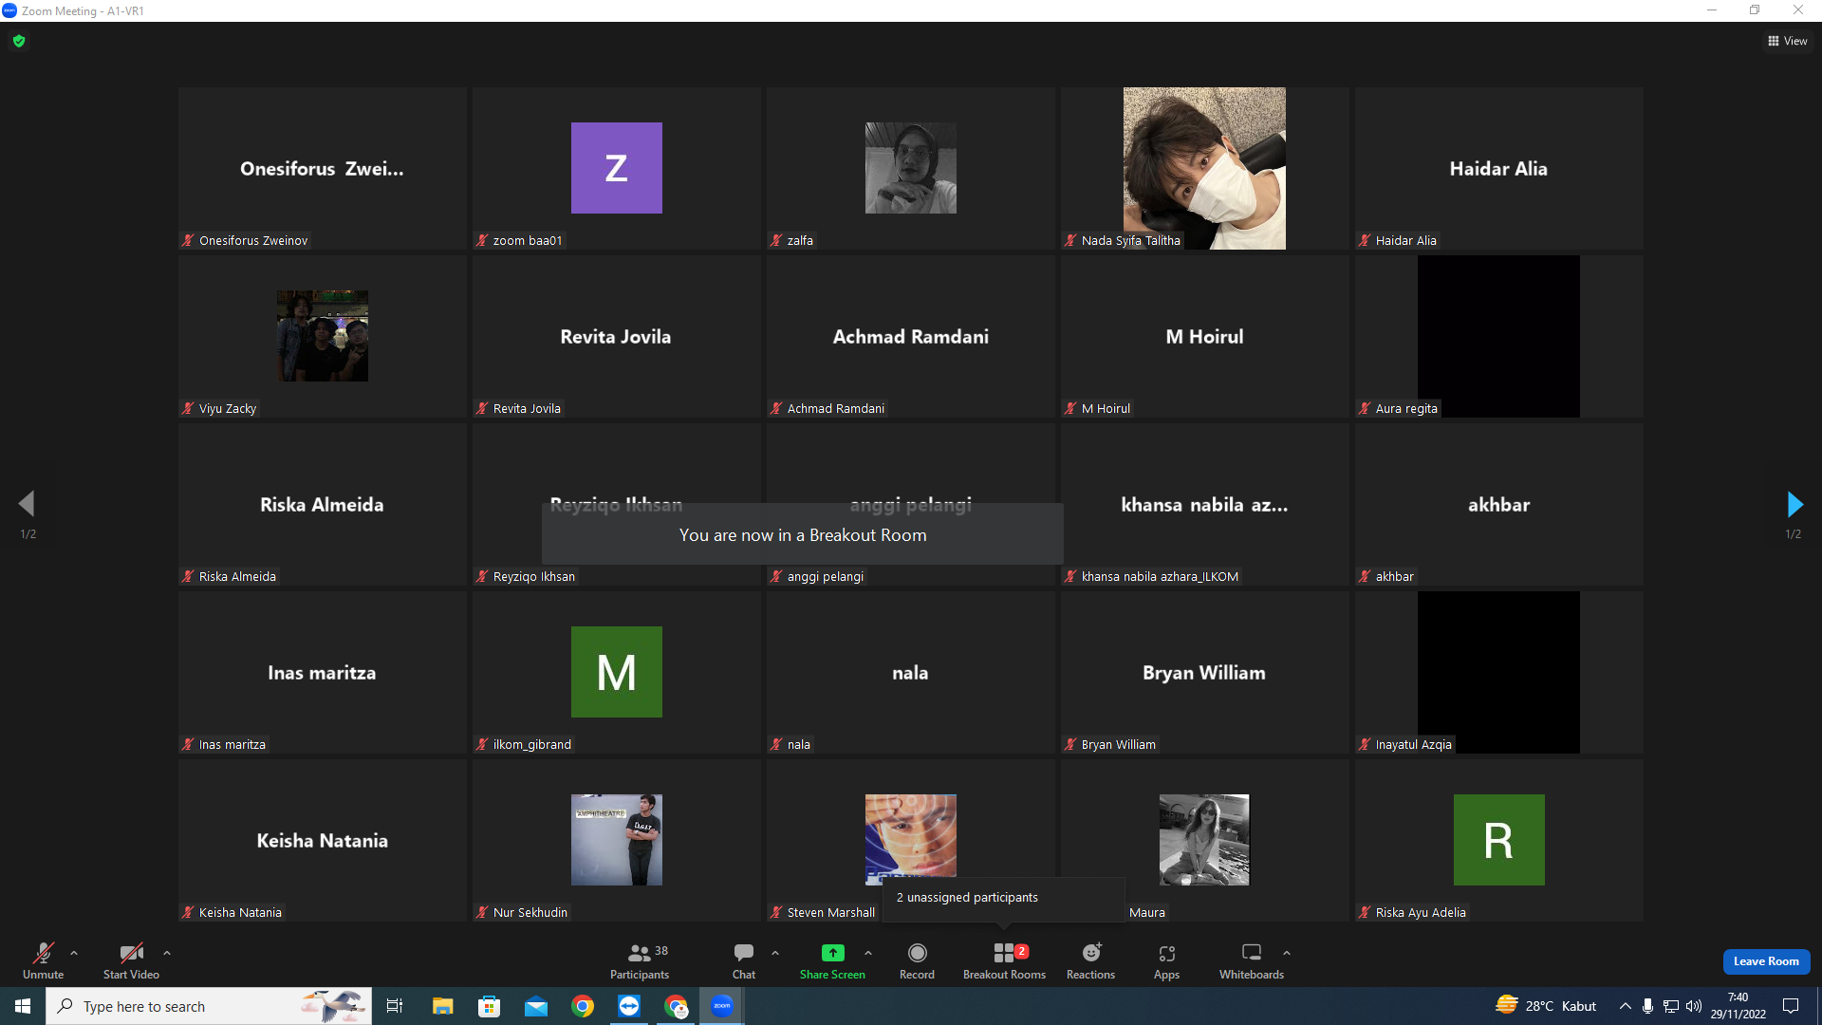Viewport: 1822px width, 1025px height.
Task: Select the Revita Jovila participant tile
Action: (x=617, y=337)
